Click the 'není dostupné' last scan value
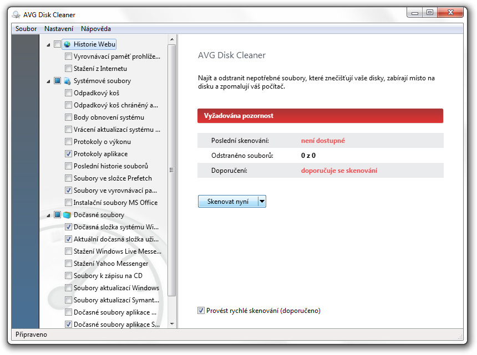477x355 pixels. pos(323,141)
